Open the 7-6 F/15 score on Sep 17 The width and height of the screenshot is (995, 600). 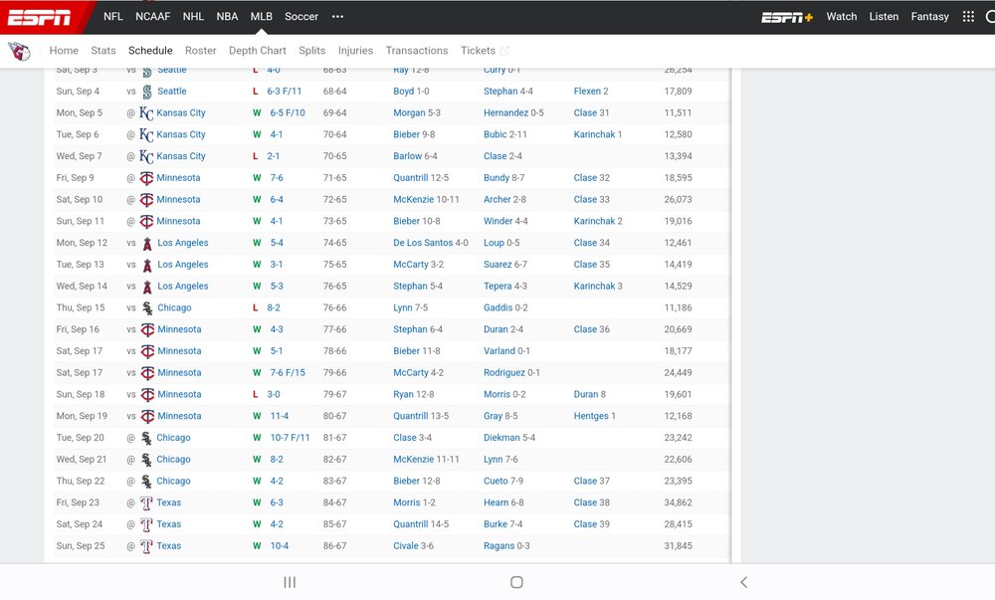[x=288, y=373]
